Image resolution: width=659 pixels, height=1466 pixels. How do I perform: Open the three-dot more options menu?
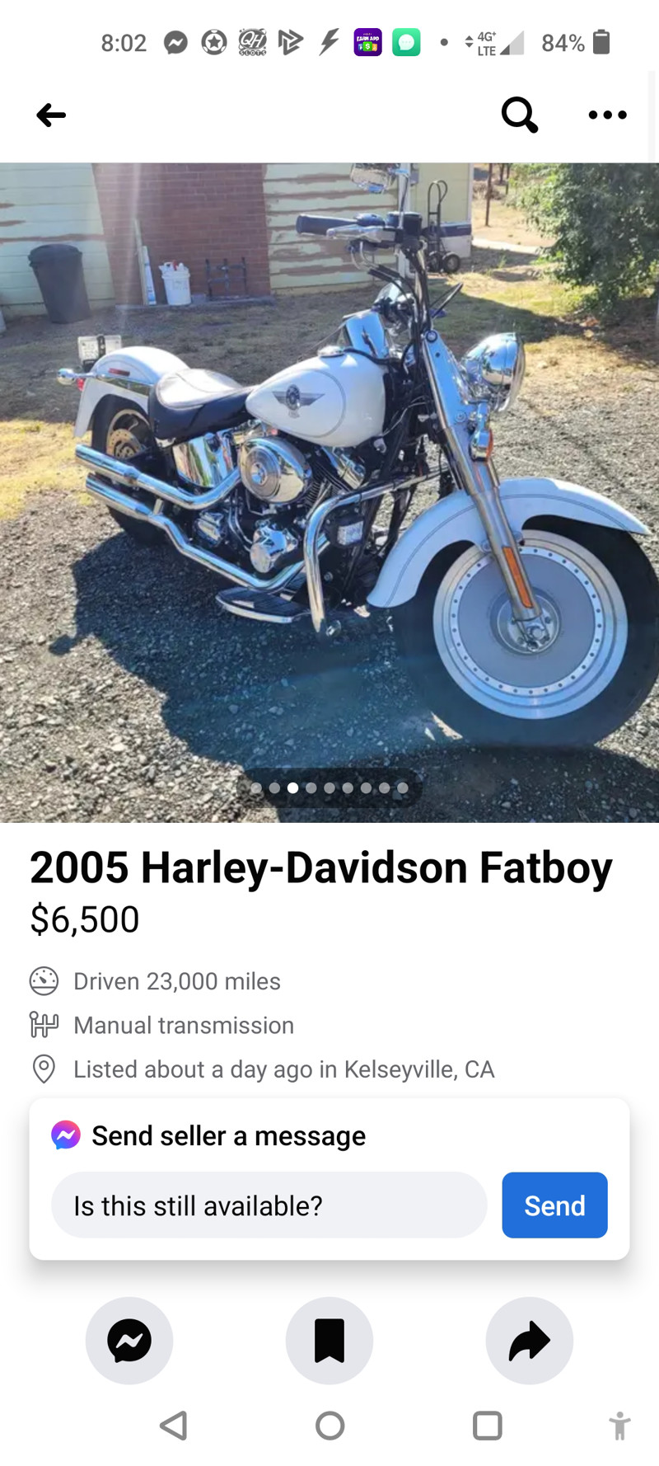(607, 115)
